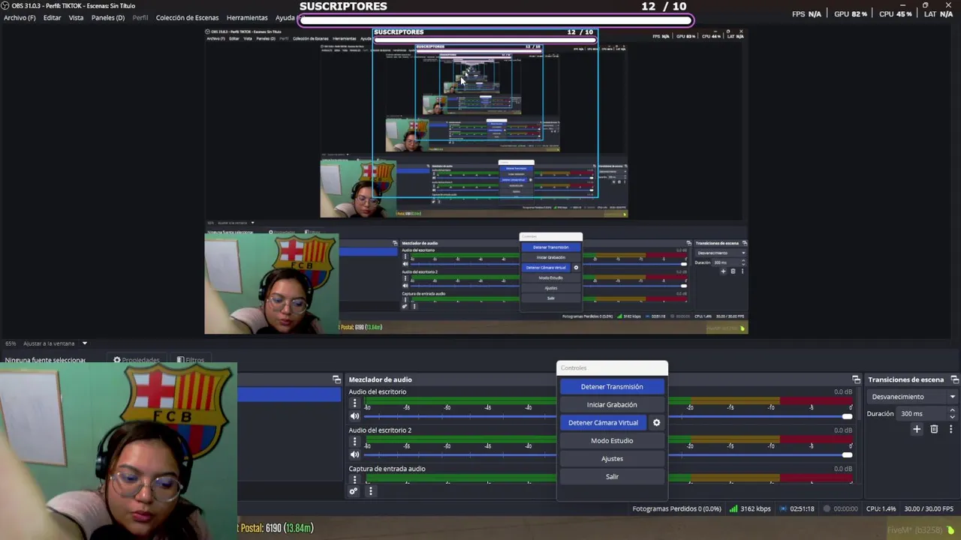Open the Herramientas menu

247,17
